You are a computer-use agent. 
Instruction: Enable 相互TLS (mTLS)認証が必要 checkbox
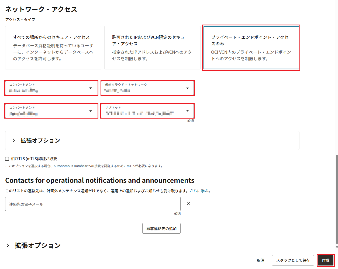click(x=7, y=159)
